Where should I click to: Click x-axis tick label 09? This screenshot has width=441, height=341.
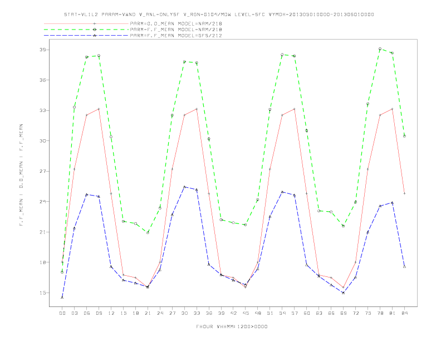coord(99,313)
